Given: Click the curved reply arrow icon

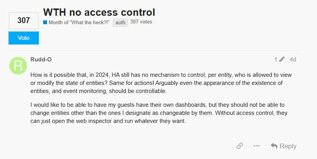Looking at the screenshot, I should point(274,146).
